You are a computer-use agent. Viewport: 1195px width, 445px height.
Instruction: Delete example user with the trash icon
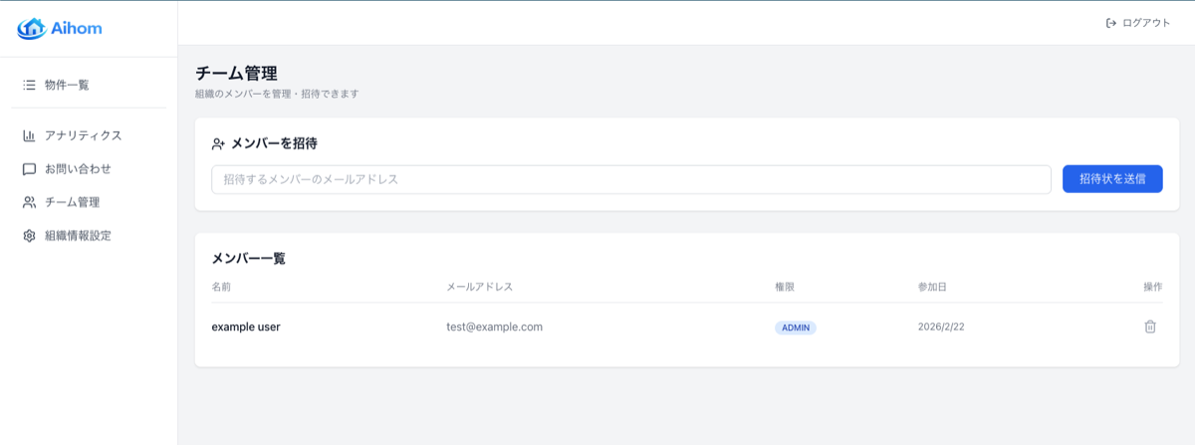click(1150, 327)
